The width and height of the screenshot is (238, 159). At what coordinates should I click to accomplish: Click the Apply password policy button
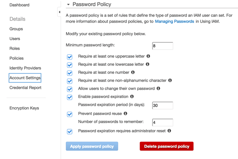pos(92,146)
